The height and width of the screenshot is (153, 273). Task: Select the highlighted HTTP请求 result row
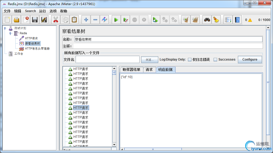coord(81,108)
